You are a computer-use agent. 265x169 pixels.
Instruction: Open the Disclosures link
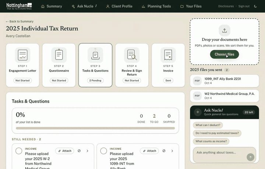[226, 6]
